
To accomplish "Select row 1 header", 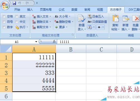I will (x=6, y=57).
